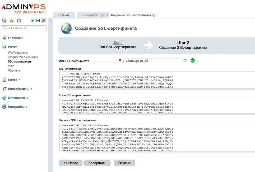Click the Статистика pie chart icon
Viewport: 255px width, 172px height.
(4, 98)
